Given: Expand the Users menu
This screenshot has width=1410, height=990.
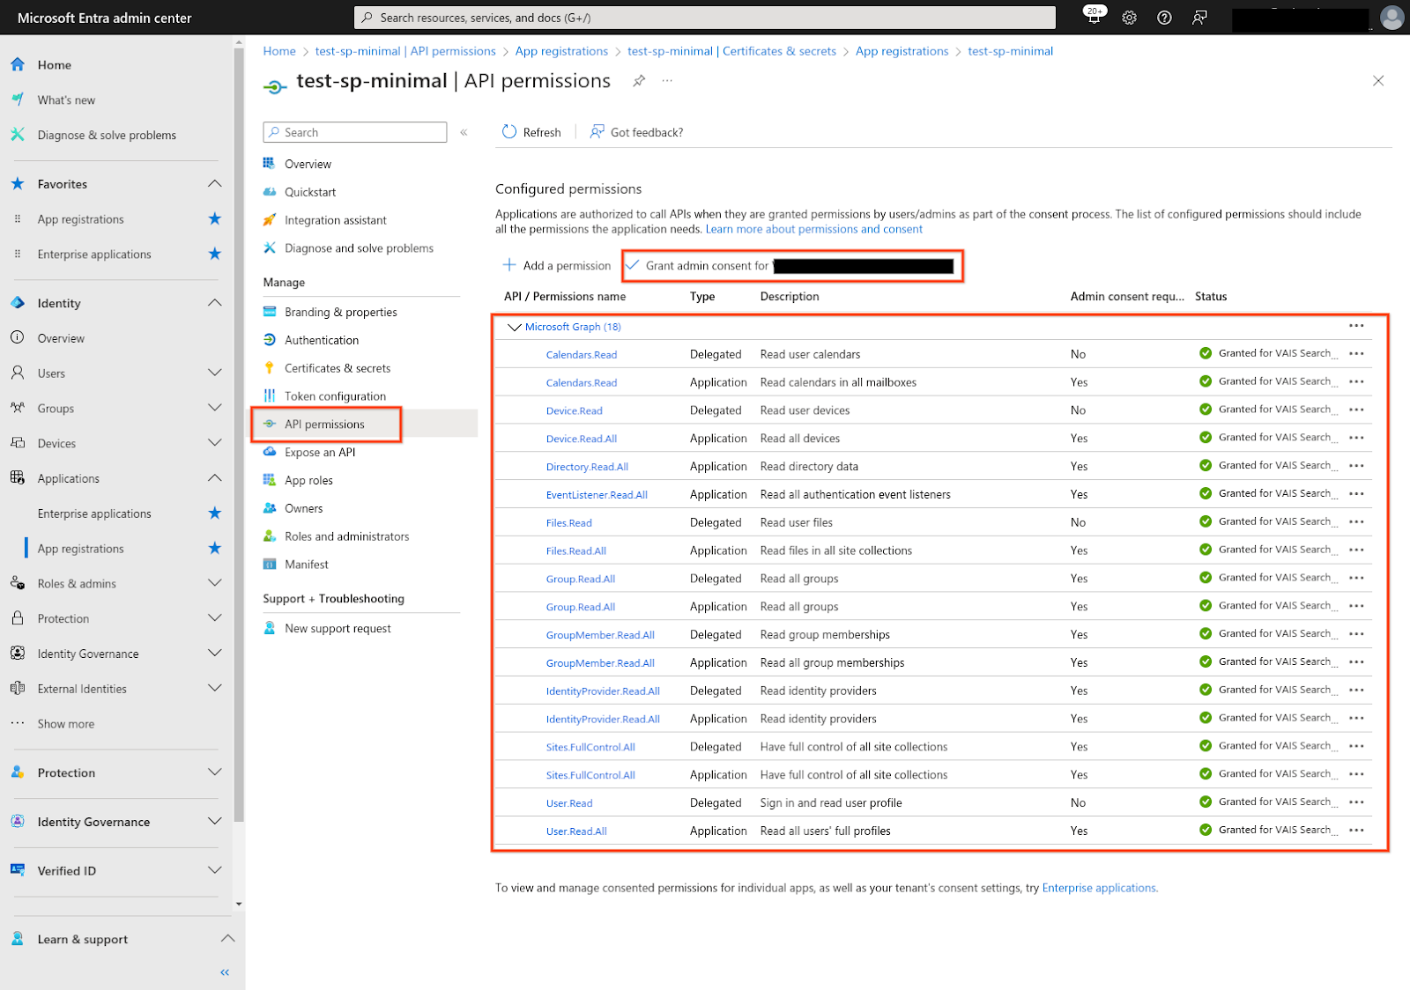Looking at the screenshot, I should pyautogui.click(x=214, y=373).
